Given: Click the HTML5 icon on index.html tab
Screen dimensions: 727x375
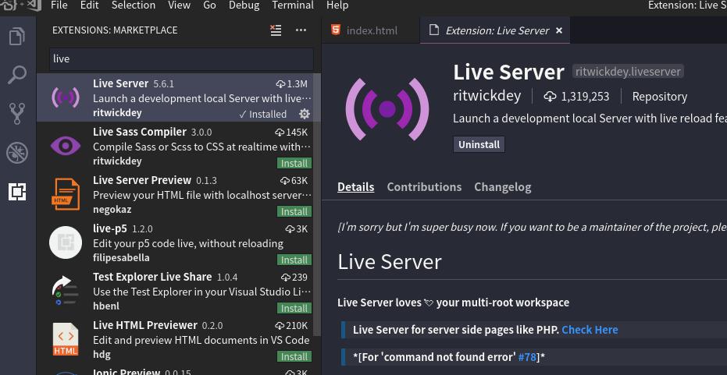Looking at the screenshot, I should coord(336,30).
